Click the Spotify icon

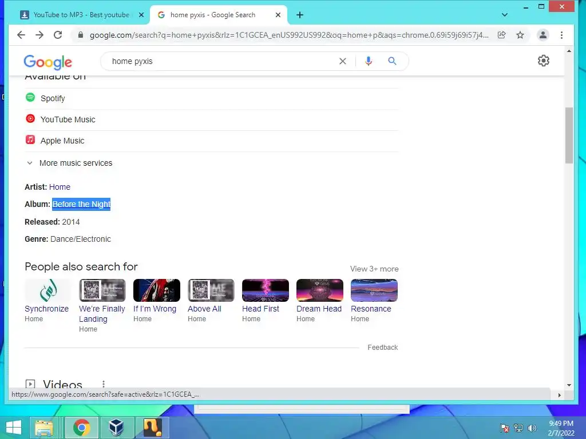[x=30, y=98]
